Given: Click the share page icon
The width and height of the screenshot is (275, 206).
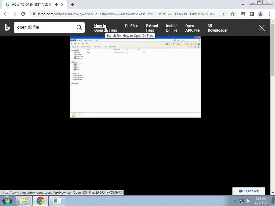Looking at the screenshot, I should click(224, 14).
